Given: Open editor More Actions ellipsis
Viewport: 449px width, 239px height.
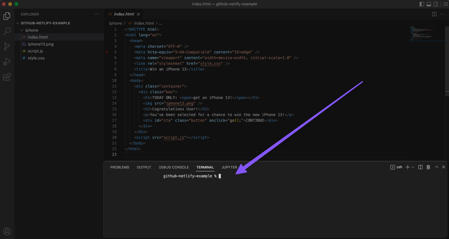Looking at the screenshot, I should click(x=443, y=14).
